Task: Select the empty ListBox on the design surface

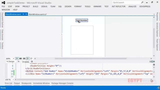Action: coord(82,40)
